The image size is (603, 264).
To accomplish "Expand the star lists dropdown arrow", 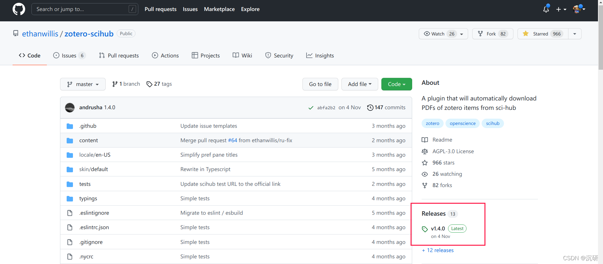I will click(575, 34).
